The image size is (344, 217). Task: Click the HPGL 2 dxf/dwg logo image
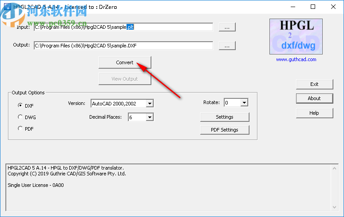pos(296,36)
